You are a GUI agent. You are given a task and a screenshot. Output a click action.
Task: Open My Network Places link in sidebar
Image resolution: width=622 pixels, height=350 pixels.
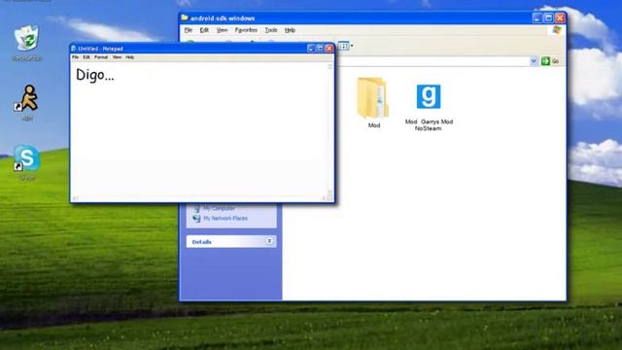click(225, 218)
